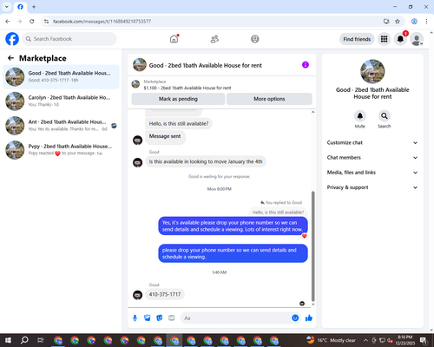Open the Menu grid icon
Image resolution: width=434 pixels, height=347 pixels.
[384, 39]
